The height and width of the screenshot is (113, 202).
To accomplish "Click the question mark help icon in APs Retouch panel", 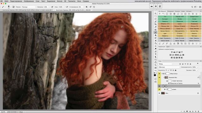I will 160,14.
